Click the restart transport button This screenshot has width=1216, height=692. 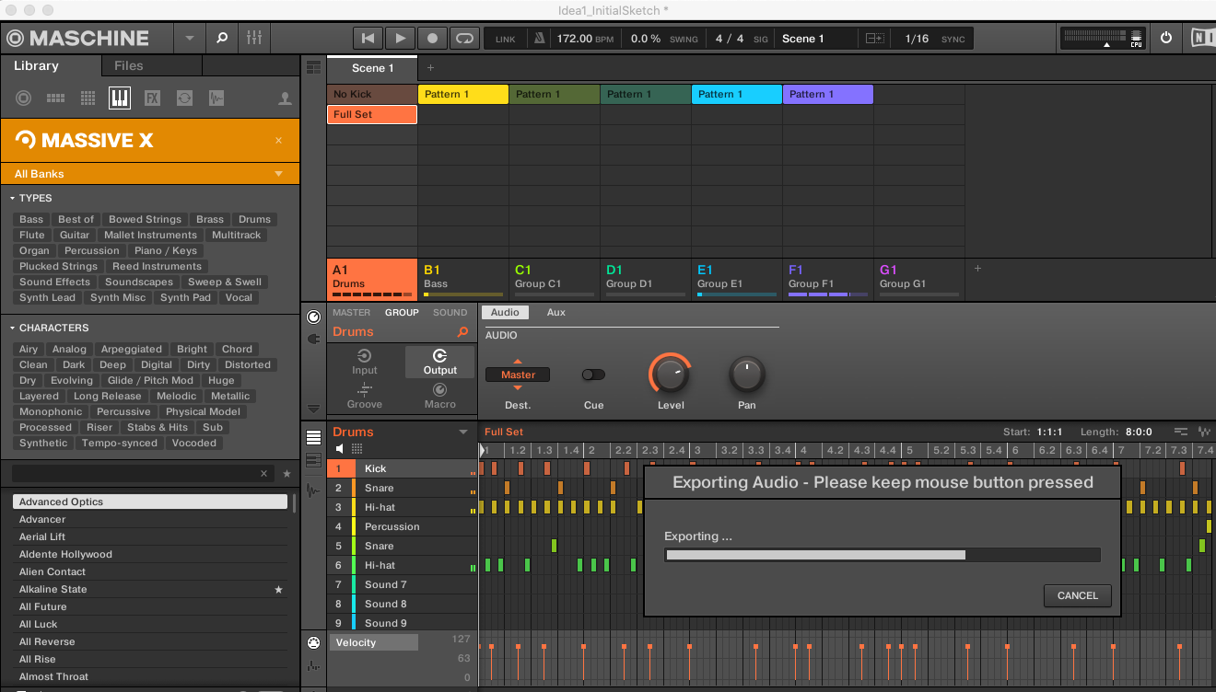(368, 38)
